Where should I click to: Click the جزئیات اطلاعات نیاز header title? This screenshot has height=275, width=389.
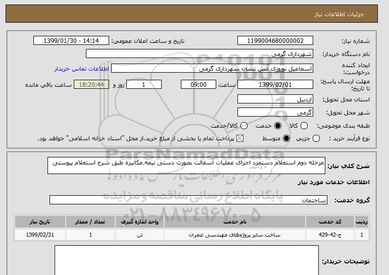point(339,14)
